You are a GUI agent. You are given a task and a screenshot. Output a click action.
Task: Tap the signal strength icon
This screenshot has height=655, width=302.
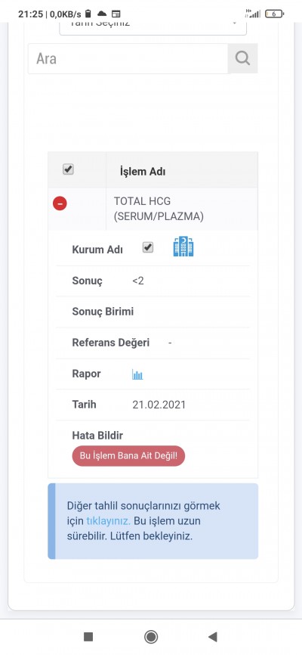tap(253, 14)
